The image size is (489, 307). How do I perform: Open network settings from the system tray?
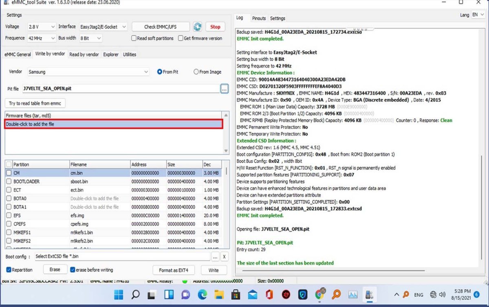point(433,294)
